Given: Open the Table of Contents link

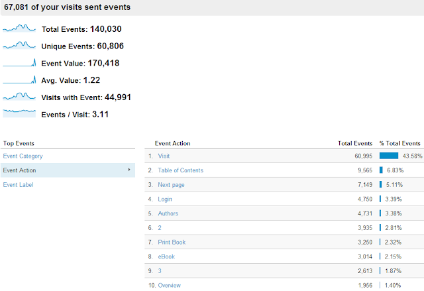Looking at the screenshot, I should (180, 170).
